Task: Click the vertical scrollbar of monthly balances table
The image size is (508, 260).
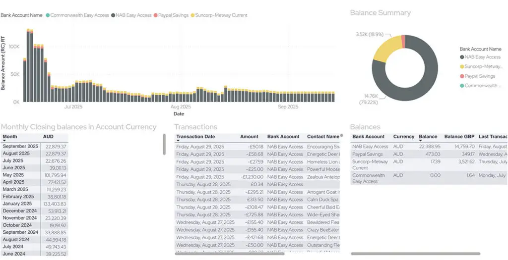Action: click(164, 144)
